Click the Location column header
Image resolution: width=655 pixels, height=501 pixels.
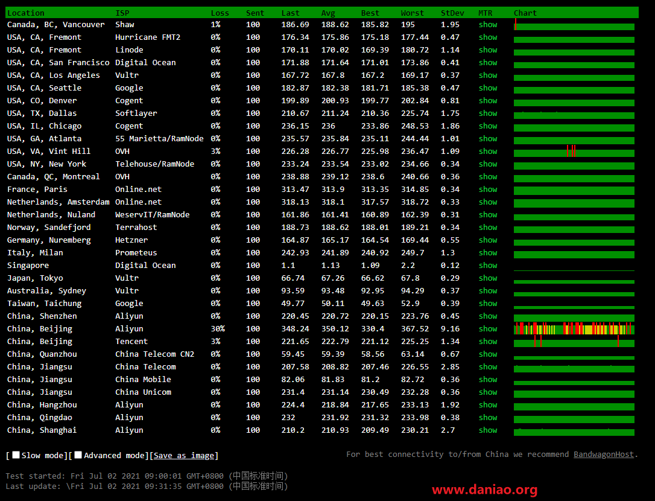pyautogui.click(x=25, y=13)
